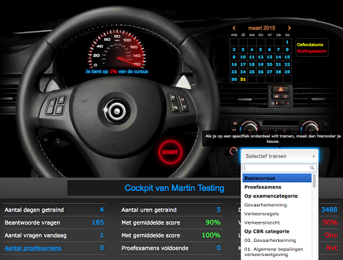This screenshot has height=260, width=343.
Task: Choose 00. Gevaarherkenning option
Action: [x=277, y=241]
